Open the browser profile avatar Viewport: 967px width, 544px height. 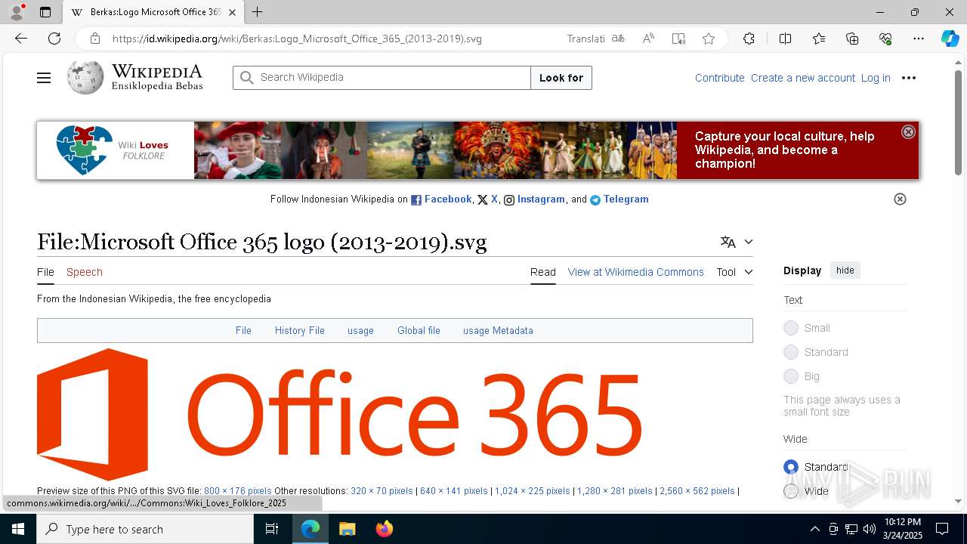[16, 12]
